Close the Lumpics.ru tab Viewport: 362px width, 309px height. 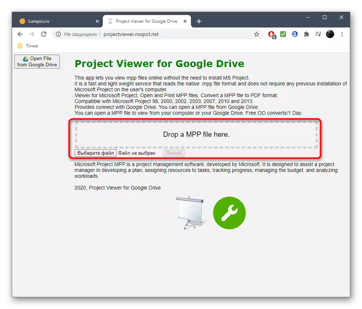[x=97, y=21]
